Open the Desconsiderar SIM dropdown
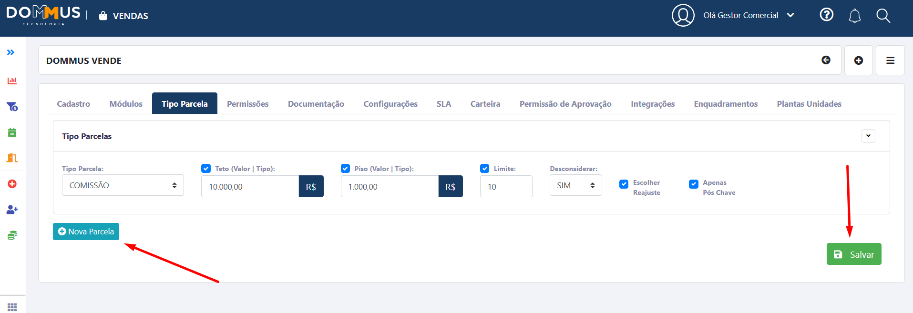Screen dimensions: 913x313 575,185
